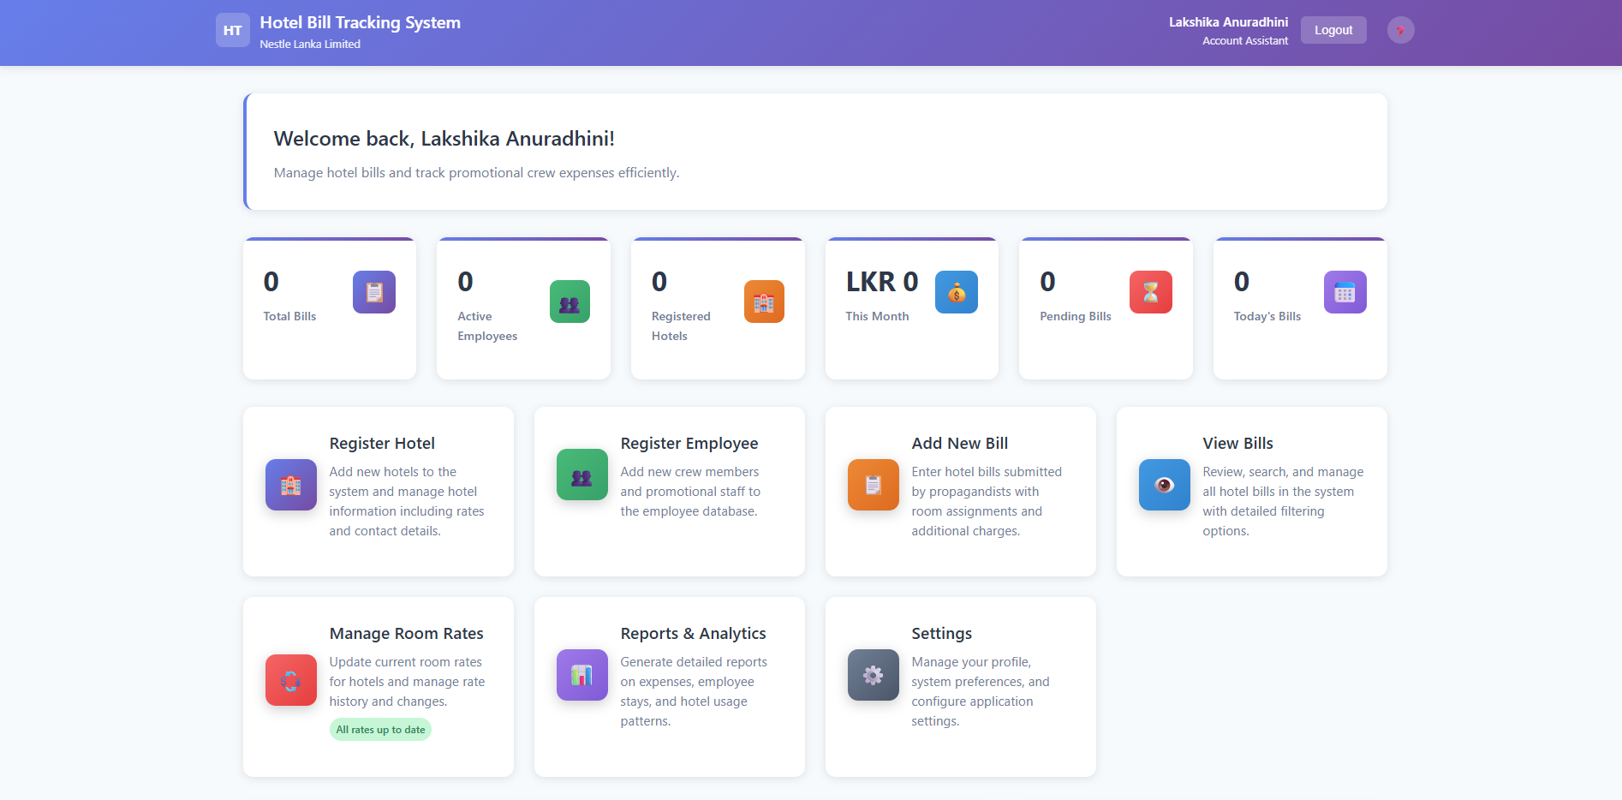Open Manage Room Rates card title
The height and width of the screenshot is (800, 1622).
(406, 634)
